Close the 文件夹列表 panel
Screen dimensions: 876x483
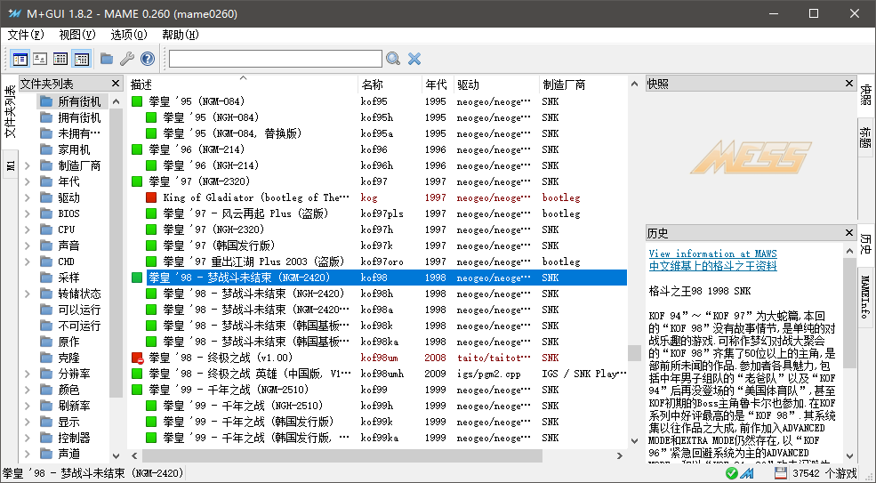tap(116, 84)
